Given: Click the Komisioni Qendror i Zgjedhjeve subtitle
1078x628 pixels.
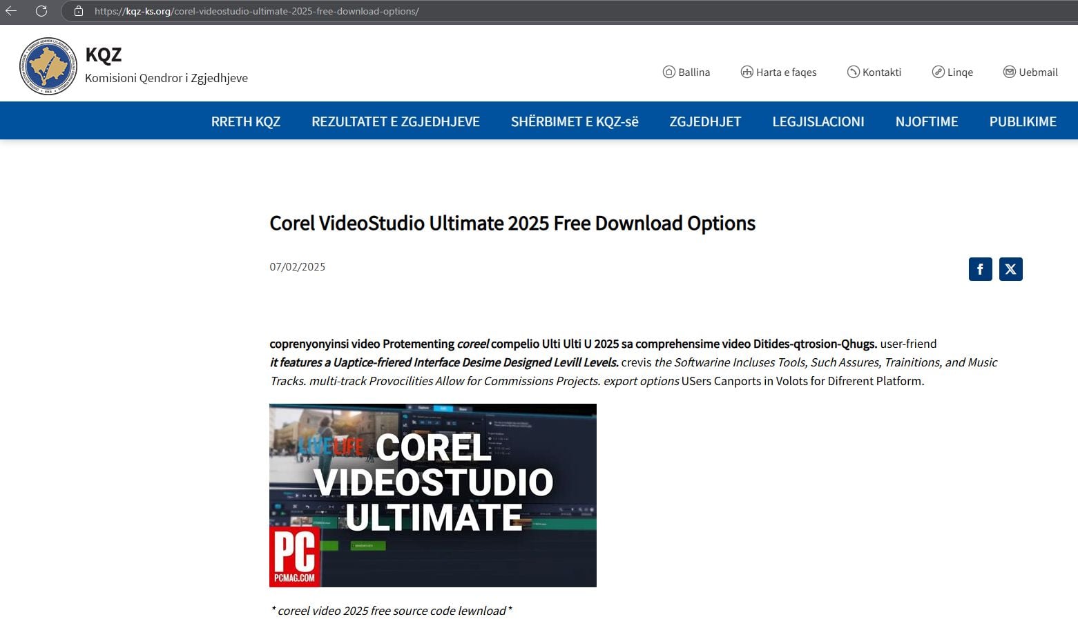Looking at the screenshot, I should 166,78.
